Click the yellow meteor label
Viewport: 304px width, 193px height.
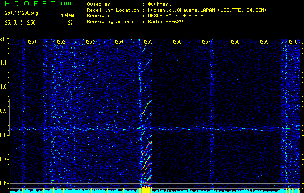click(68, 16)
